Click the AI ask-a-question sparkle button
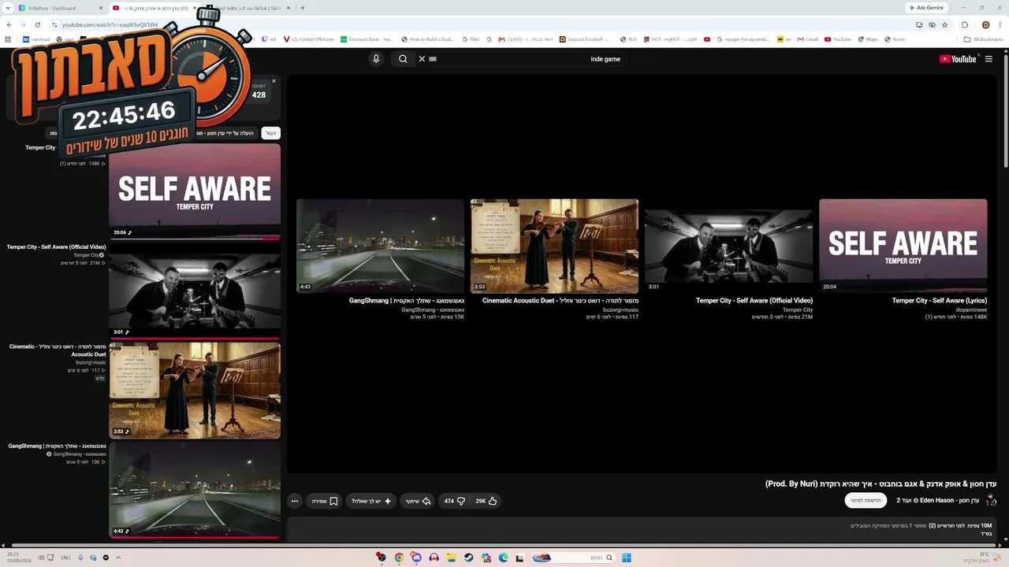Viewport: 1009px width, 567px height. 371,501
